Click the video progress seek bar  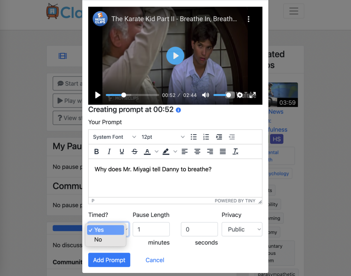coord(132,95)
